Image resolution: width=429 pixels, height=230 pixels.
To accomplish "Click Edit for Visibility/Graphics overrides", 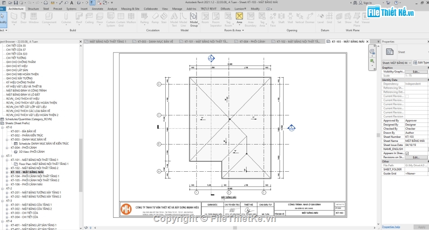I will (x=416, y=72).
